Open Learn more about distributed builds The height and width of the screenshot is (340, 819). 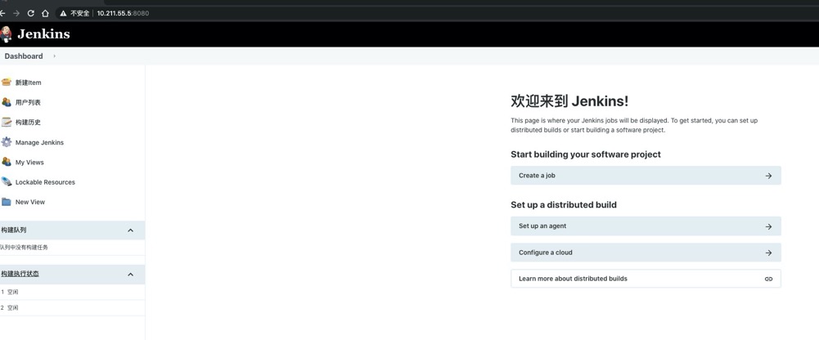pyautogui.click(x=645, y=279)
